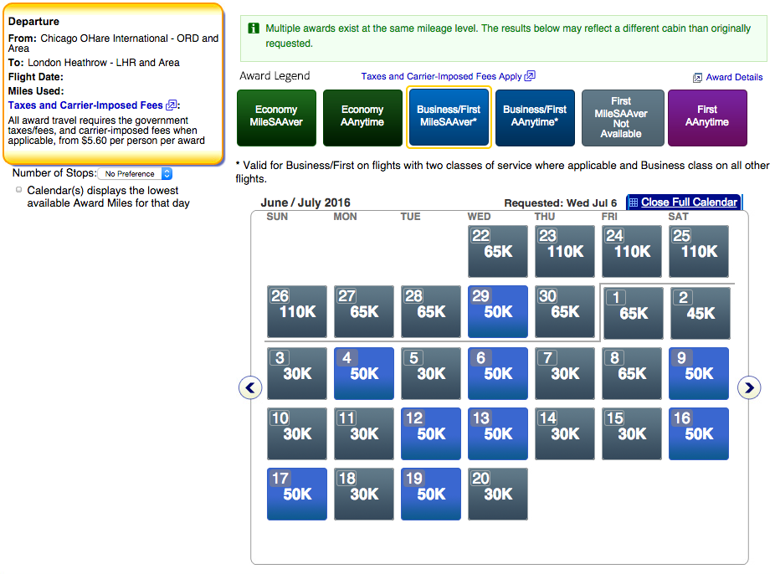Click the Award Details popup icon

click(697, 78)
